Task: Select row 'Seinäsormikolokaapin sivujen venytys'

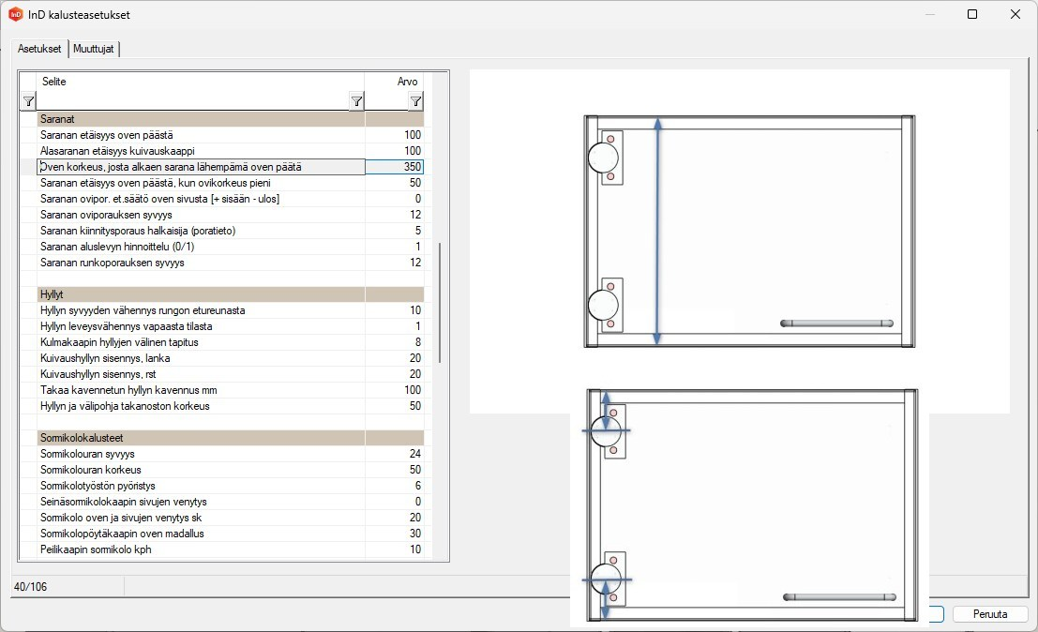Action: click(x=231, y=502)
